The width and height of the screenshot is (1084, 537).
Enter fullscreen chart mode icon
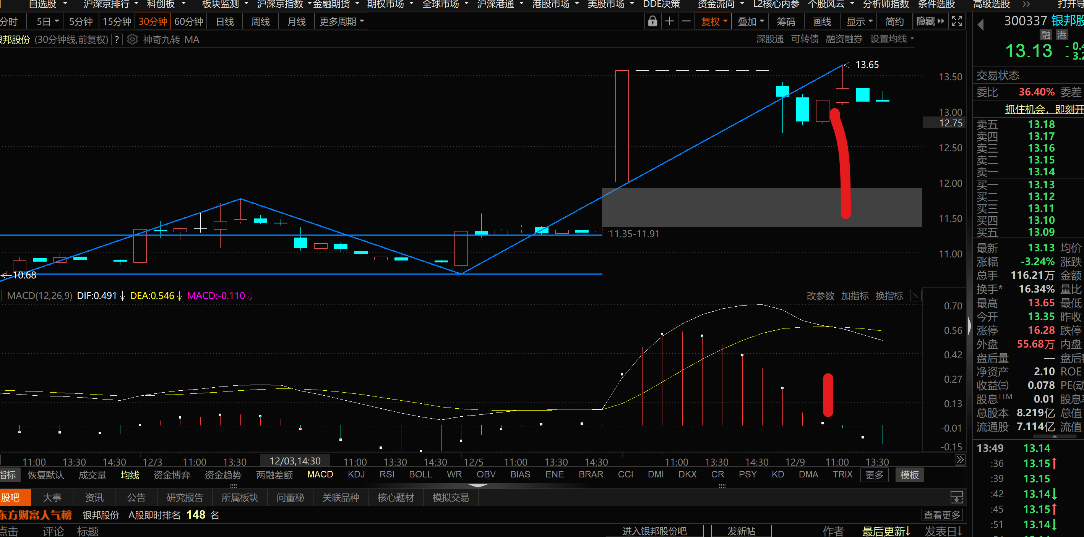957,21
